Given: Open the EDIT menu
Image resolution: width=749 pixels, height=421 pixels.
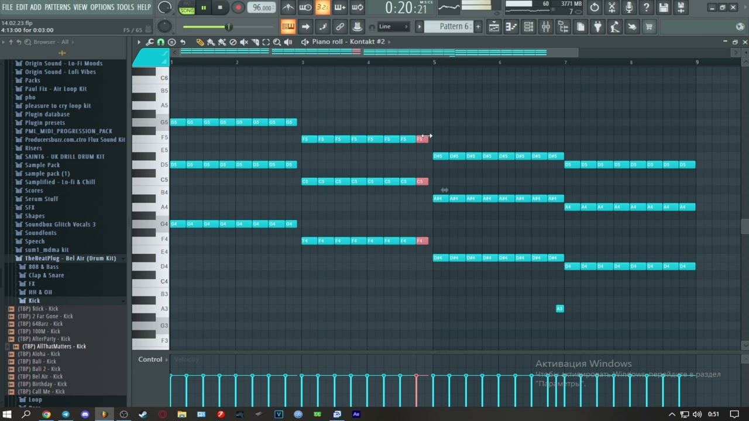Looking at the screenshot, I should tap(22, 7).
